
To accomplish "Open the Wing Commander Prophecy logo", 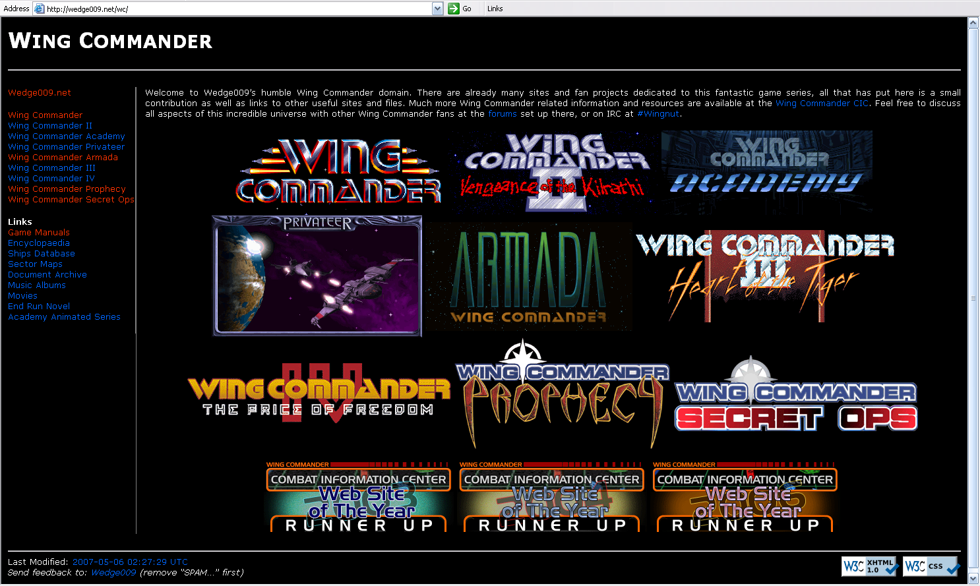I will coord(562,396).
